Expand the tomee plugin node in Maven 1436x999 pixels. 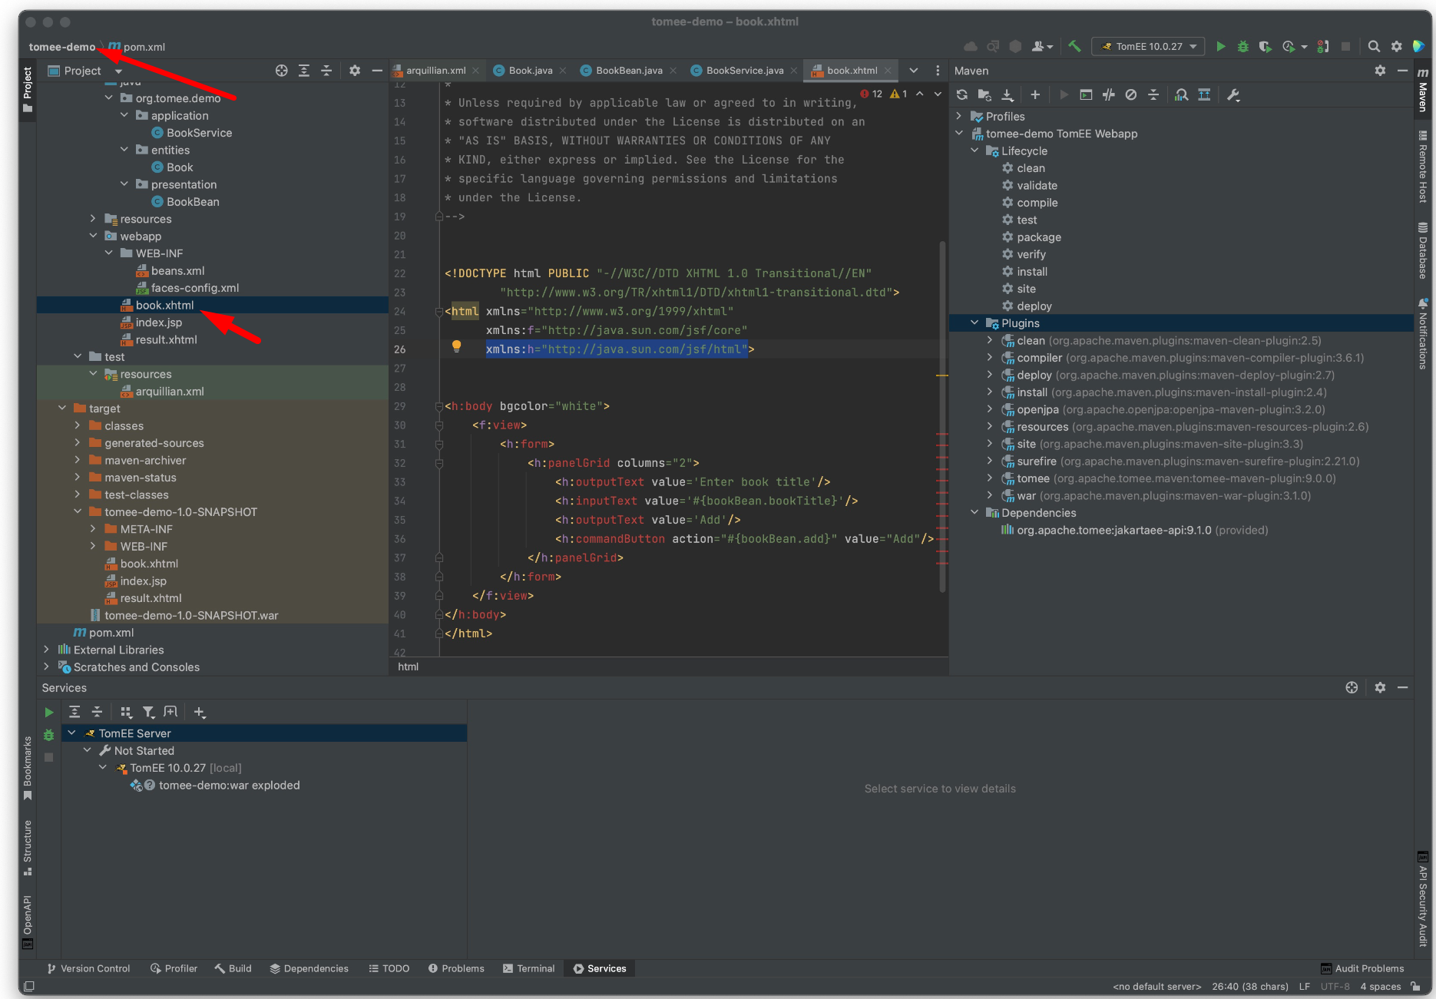(x=990, y=478)
